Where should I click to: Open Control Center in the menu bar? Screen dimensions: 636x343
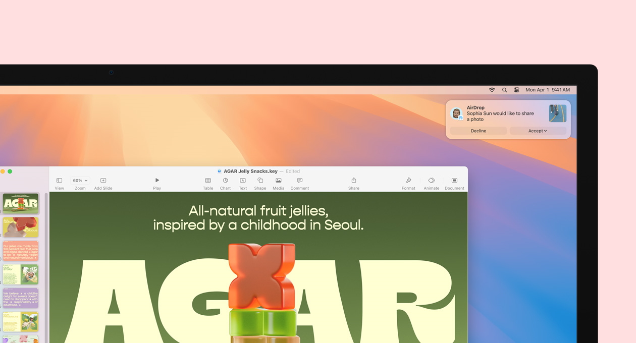(x=516, y=90)
